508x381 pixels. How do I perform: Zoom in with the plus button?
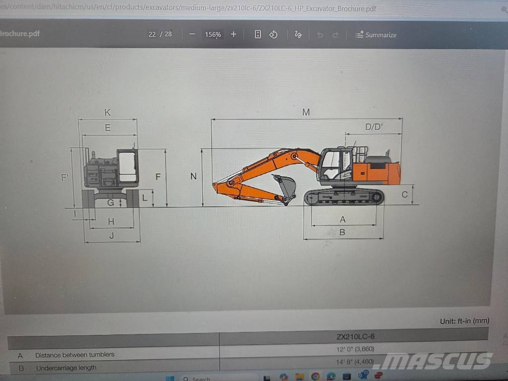[x=233, y=34]
